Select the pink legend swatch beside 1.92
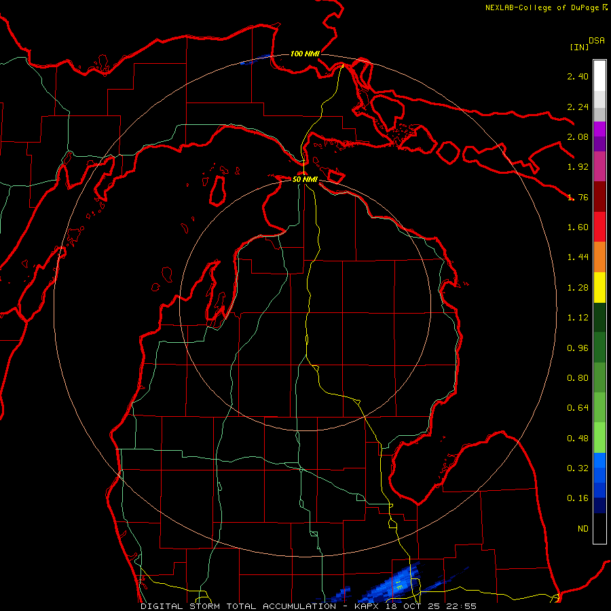Image resolution: width=611 pixels, height=611 pixels. click(599, 166)
